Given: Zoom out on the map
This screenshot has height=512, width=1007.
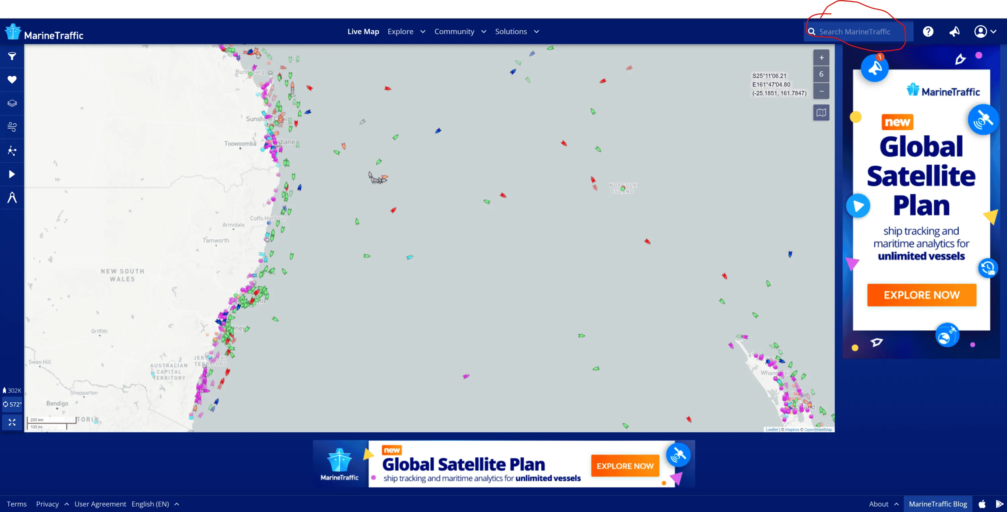Looking at the screenshot, I should point(821,91).
